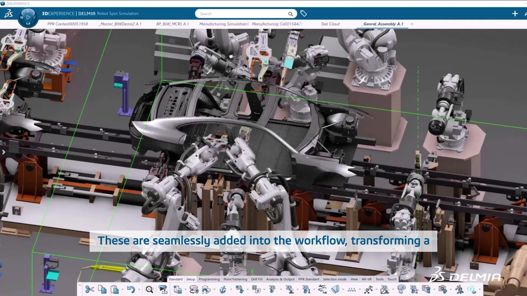Open dropdown next to camera capture icon
The image size is (527, 296).
[450, 290]
